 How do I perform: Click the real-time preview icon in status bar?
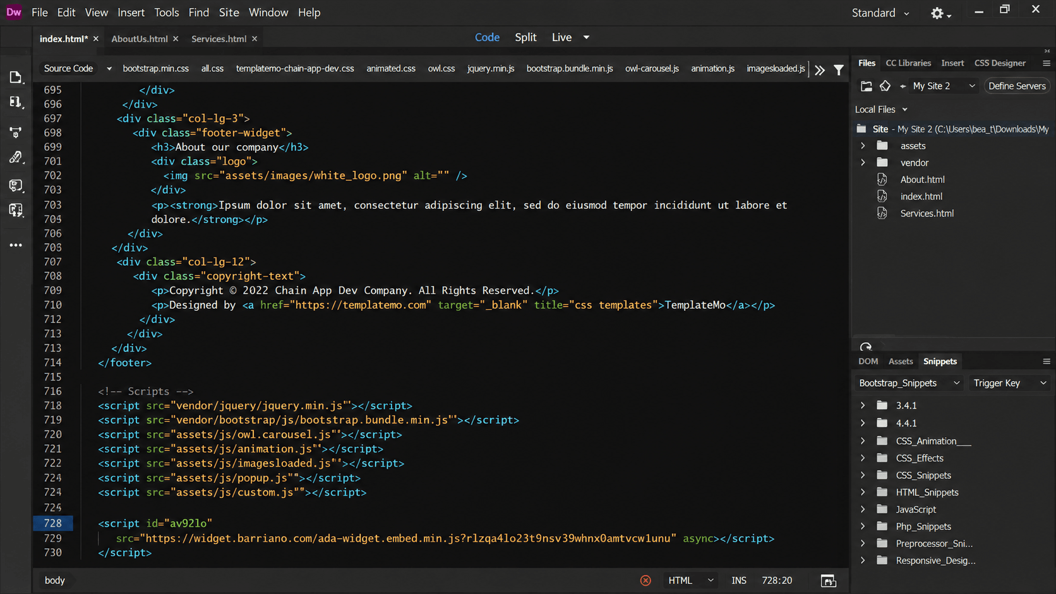click(x=828, y=581)
